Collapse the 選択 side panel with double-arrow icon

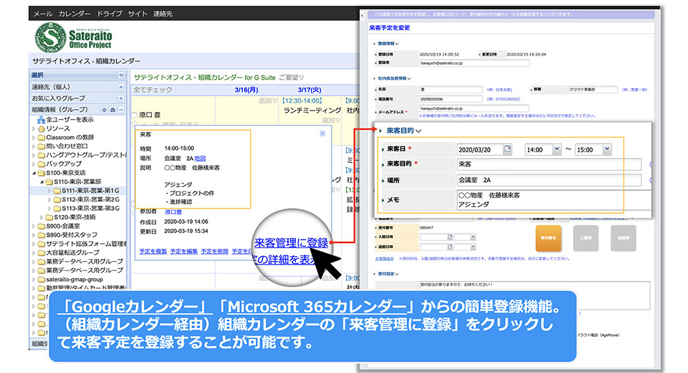pyautogui.click(x=121, y=76)
